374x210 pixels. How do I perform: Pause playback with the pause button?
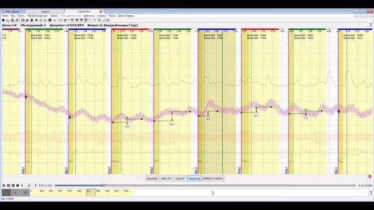click(9, 185)
